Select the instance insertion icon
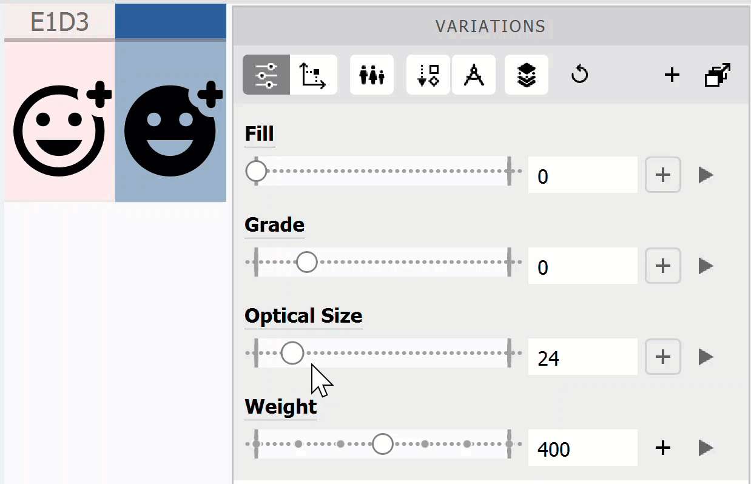 pyautogui.click(x=428, y=75)
